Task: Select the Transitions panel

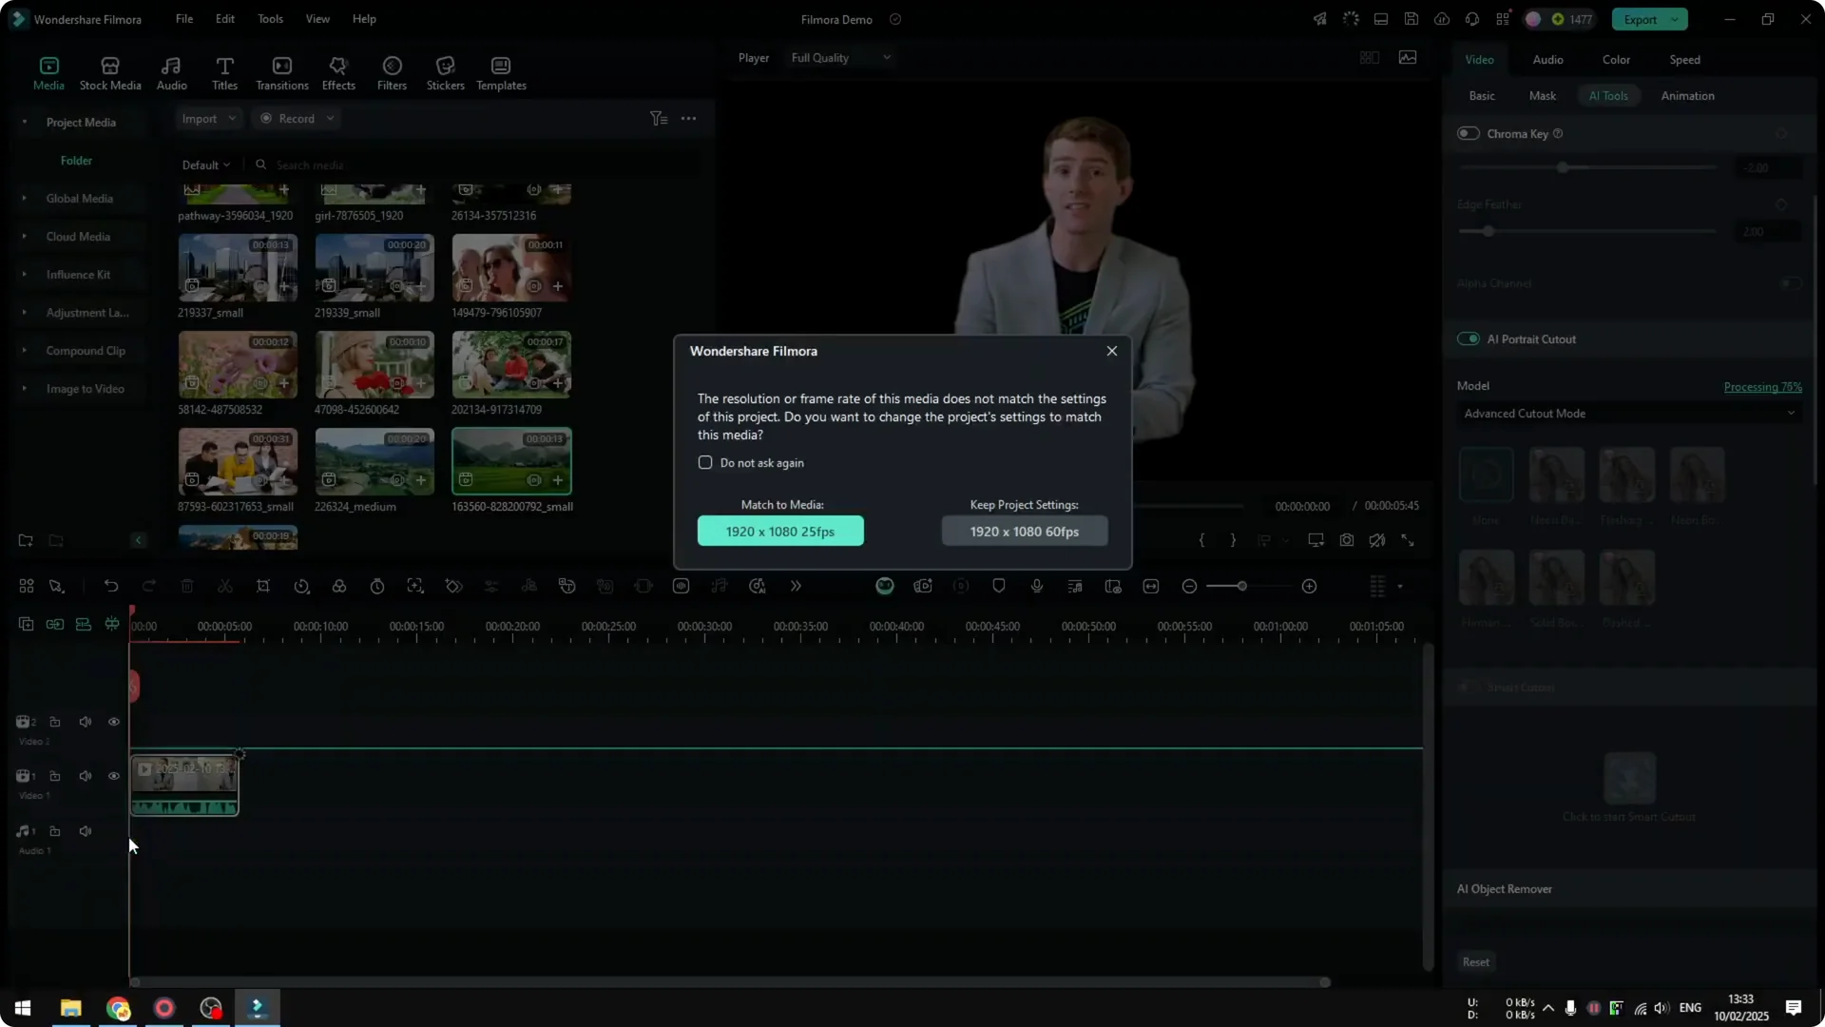Action: point(281,72)
